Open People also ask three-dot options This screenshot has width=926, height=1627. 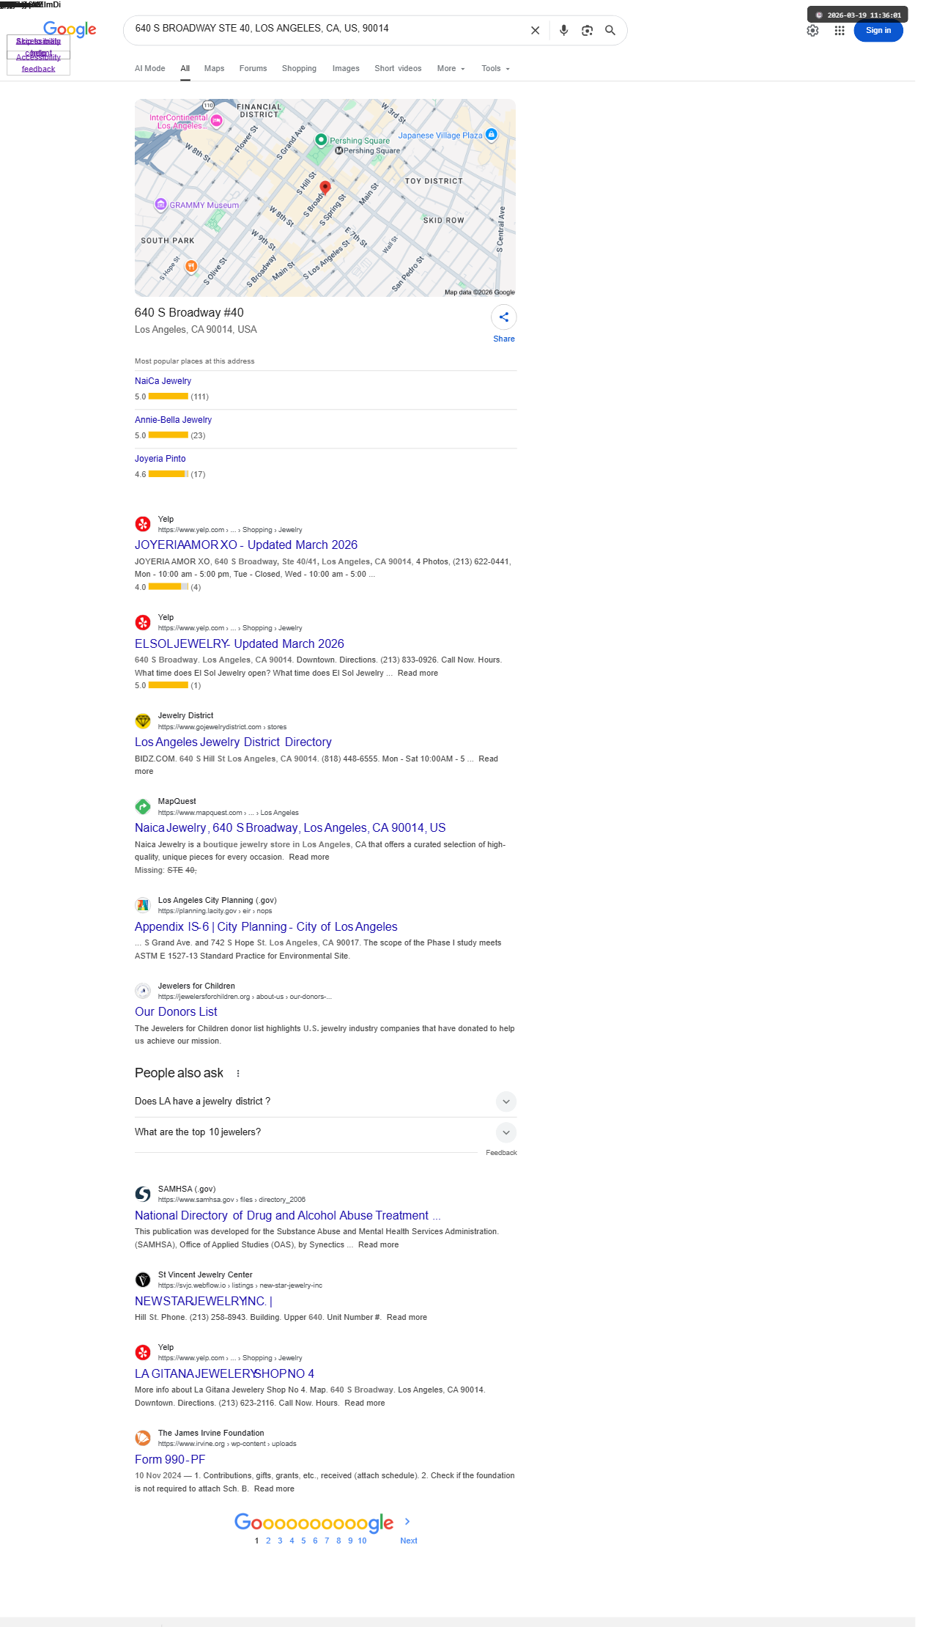click(x=238, y=1073)
